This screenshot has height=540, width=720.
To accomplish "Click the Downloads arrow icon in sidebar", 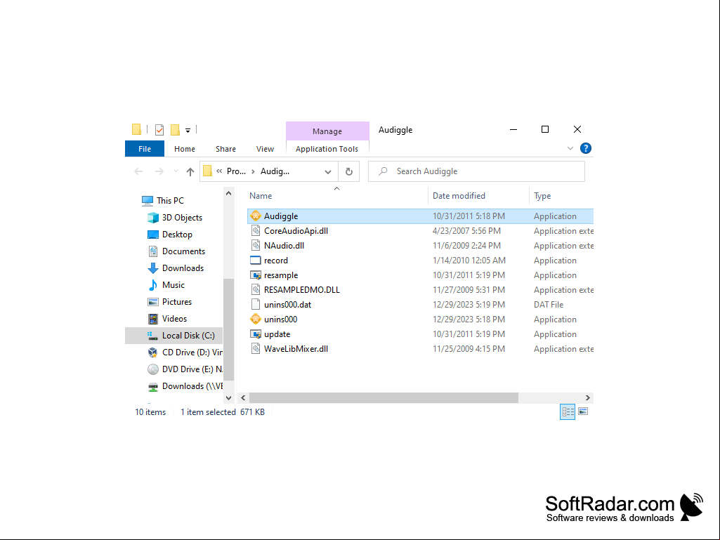I will tap(153, 268).
